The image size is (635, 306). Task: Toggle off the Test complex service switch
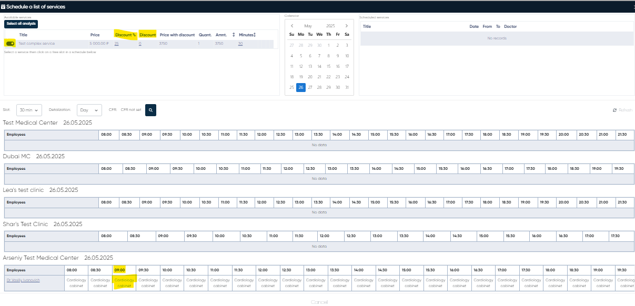[x=10, y=44]
